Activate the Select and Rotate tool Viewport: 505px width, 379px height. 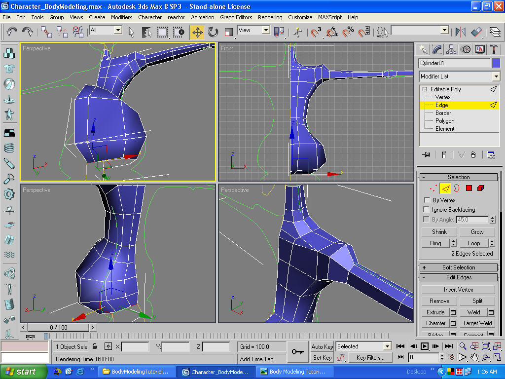coord(213,32)
